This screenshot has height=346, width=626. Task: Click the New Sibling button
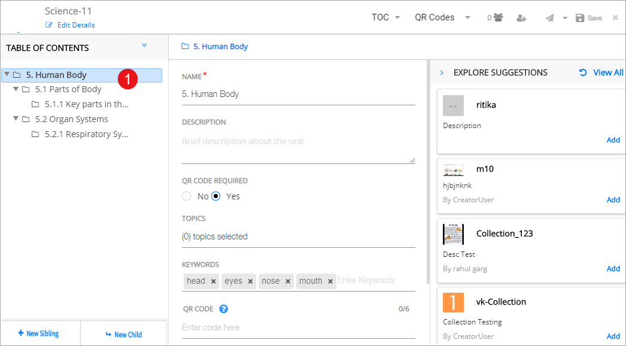39,333
